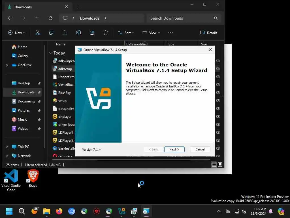Open Gallery in navigation pane
Screen dimensions: 290x218
tap(23, 56)
